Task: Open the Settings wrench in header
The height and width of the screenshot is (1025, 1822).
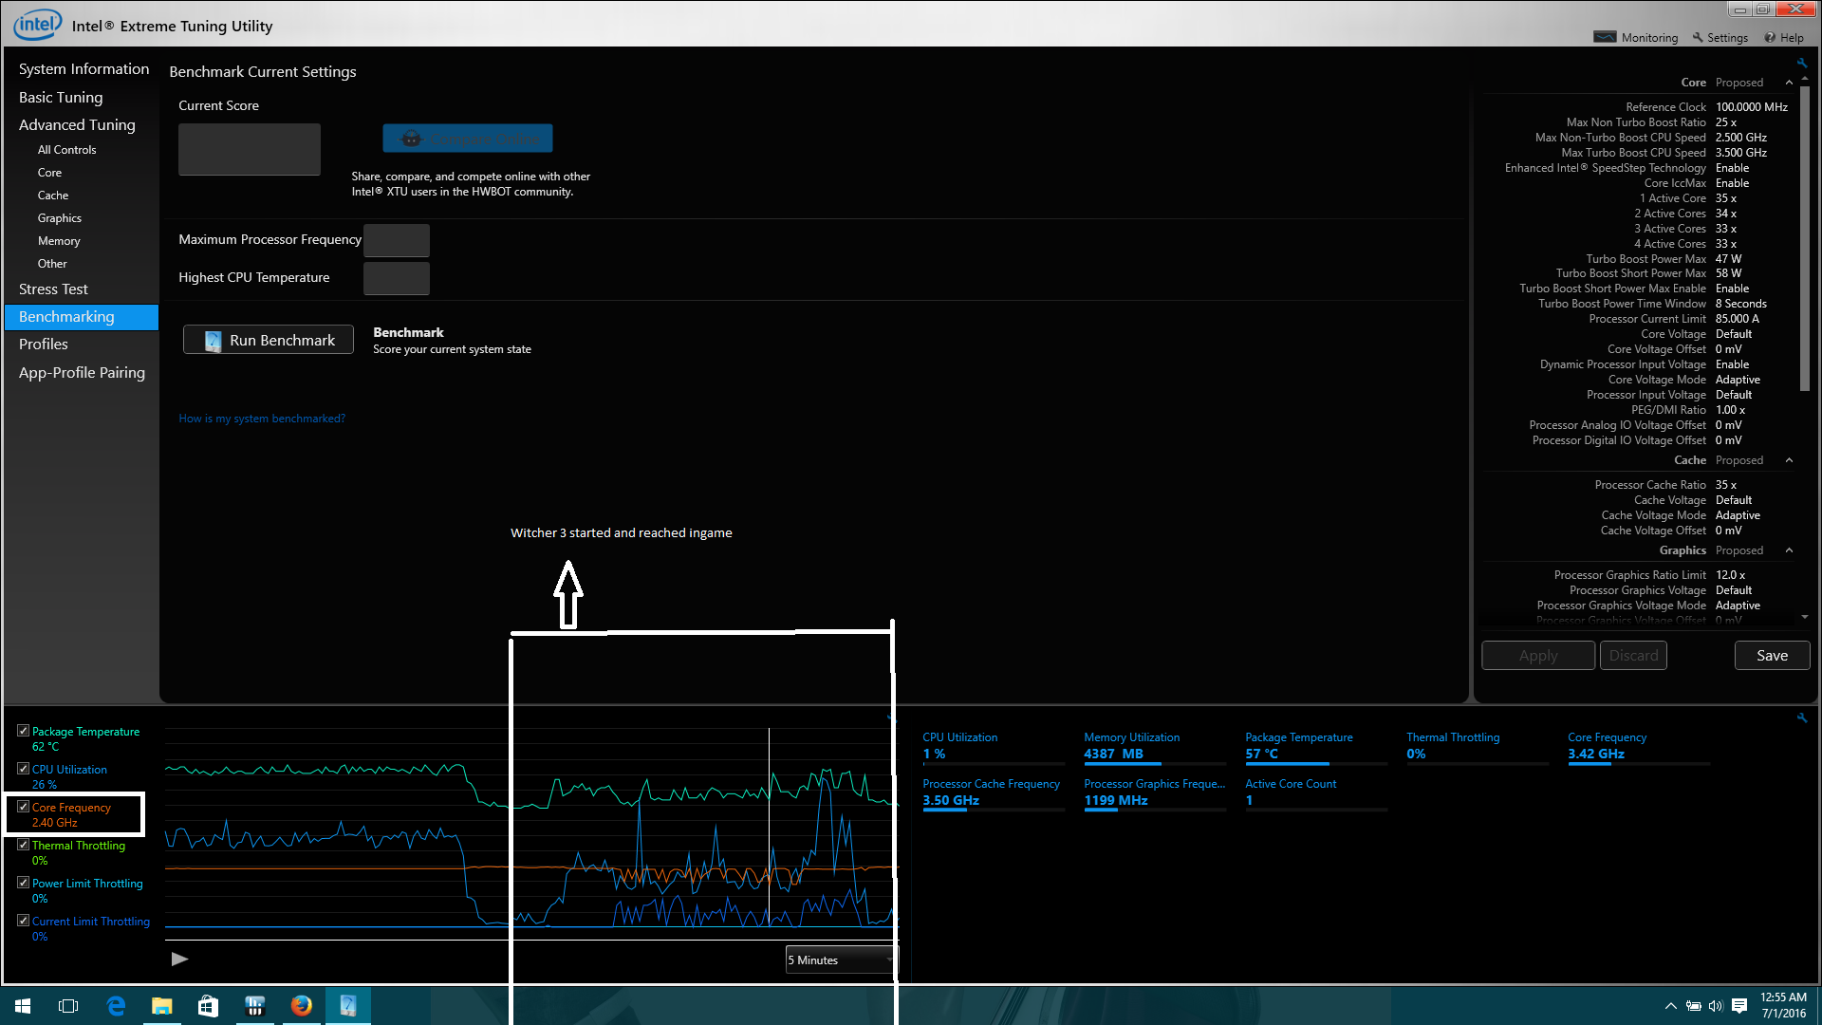Action: click(1720, 38)
